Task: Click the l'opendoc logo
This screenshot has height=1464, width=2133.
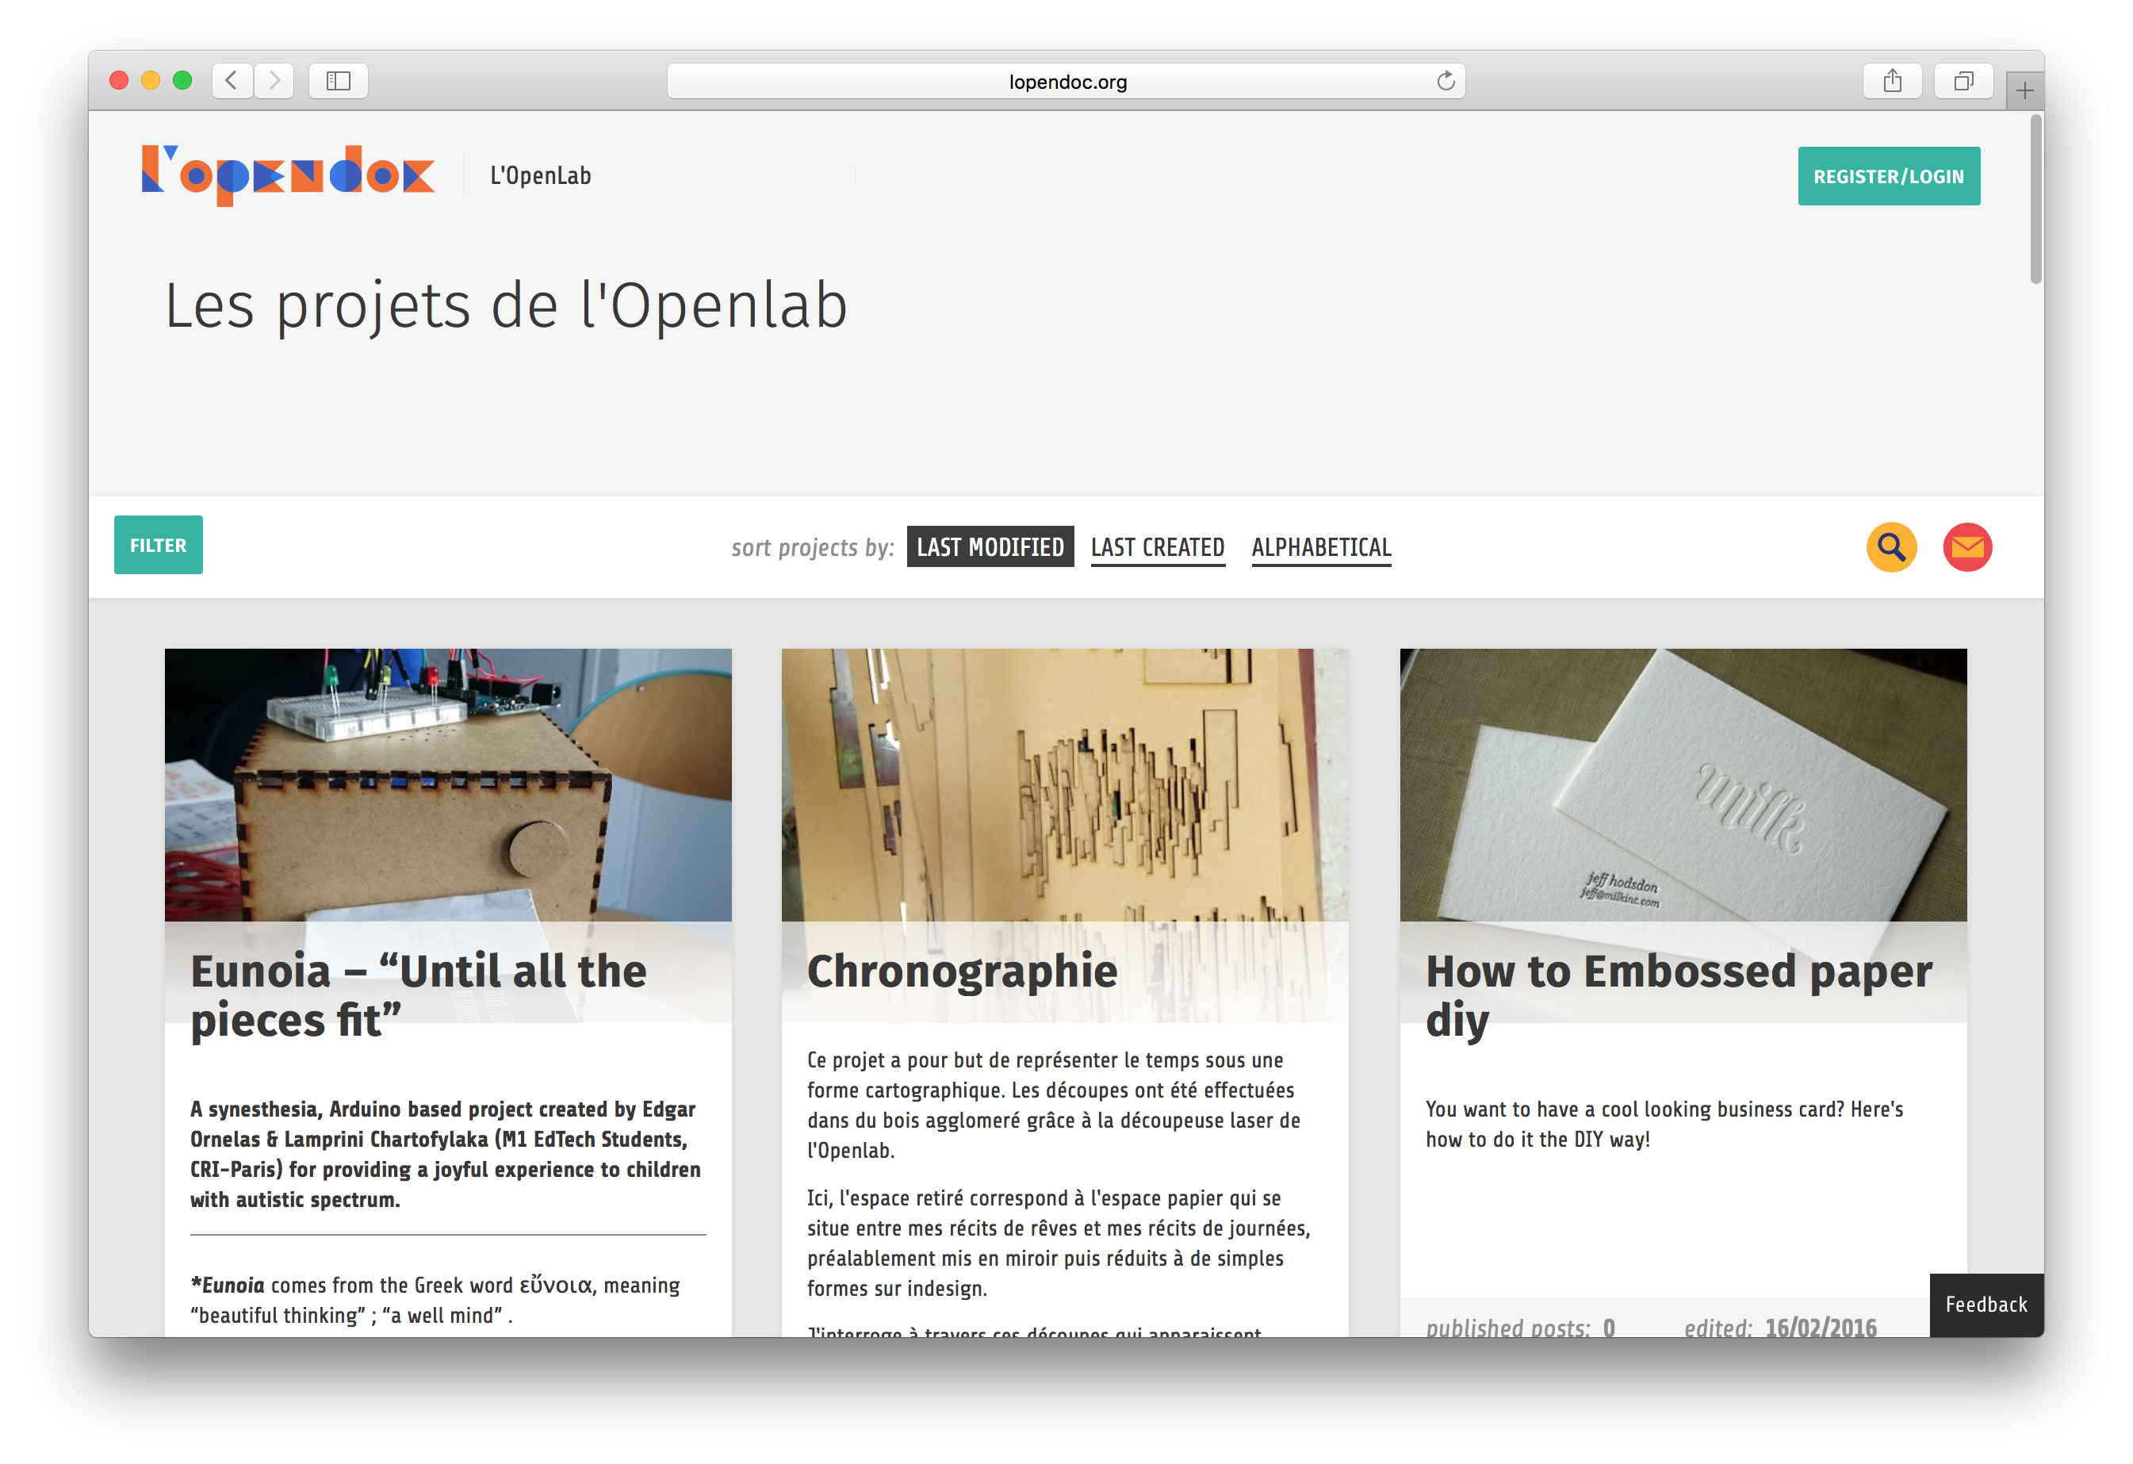Action: [287, 175]
